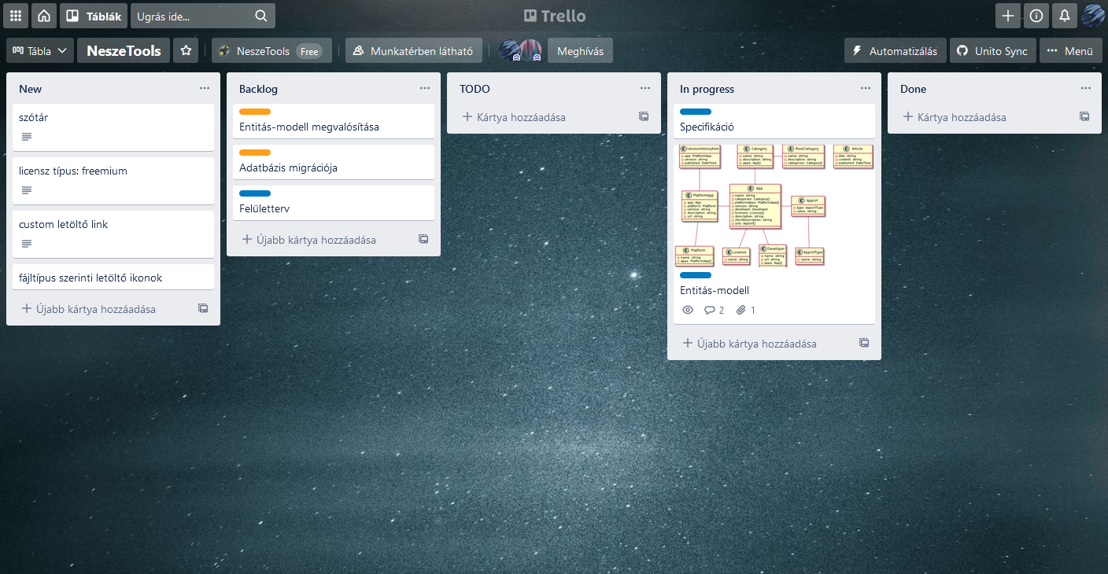Create from template in Backlog list
Screen dimensions: 1108x574
tap(423, 240)
